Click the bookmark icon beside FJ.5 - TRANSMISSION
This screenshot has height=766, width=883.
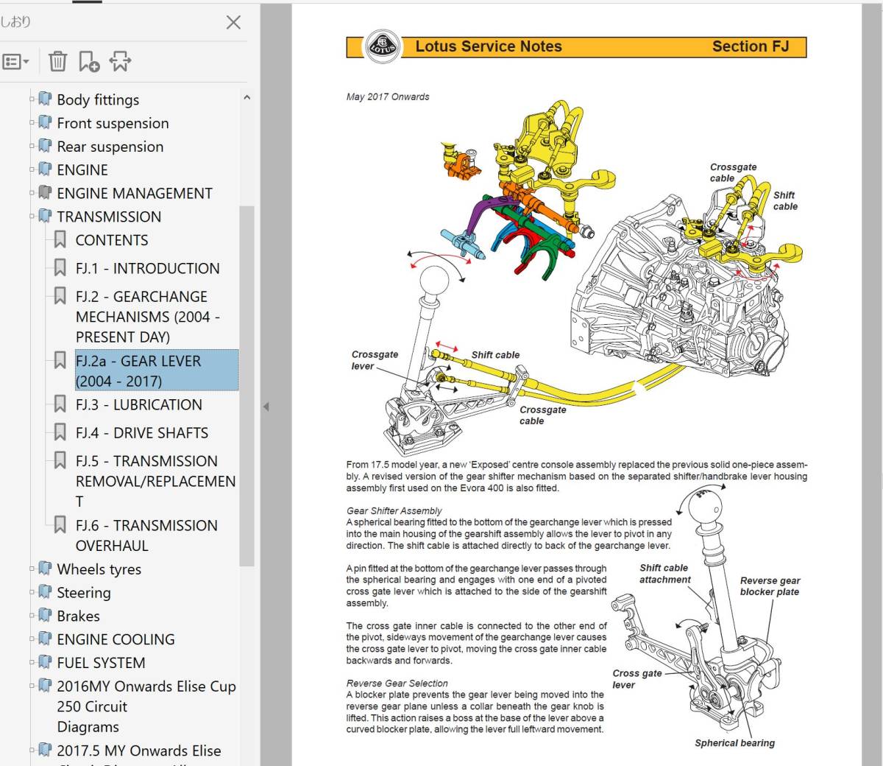pyautogui.click(x=60, y=460)
